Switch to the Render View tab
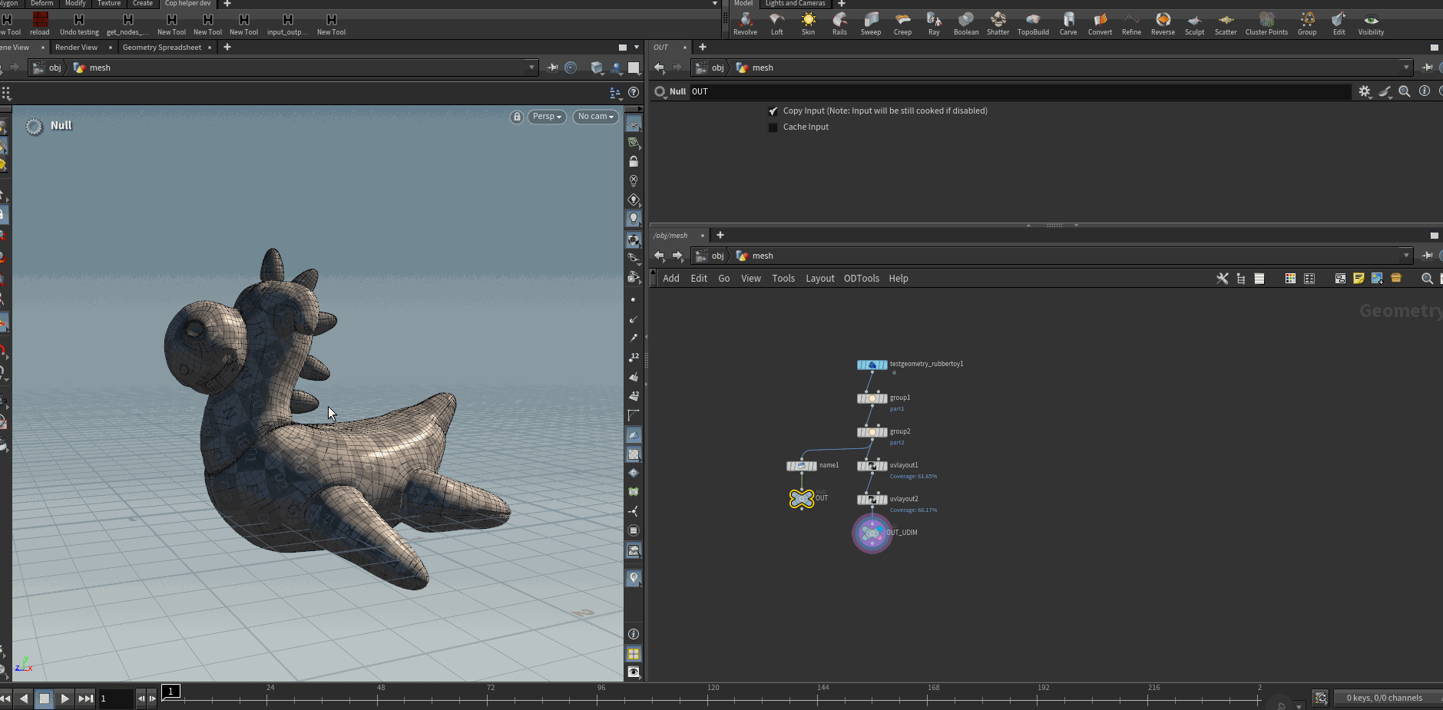This screenshot has height=710, width=1443. coord(77,47)
